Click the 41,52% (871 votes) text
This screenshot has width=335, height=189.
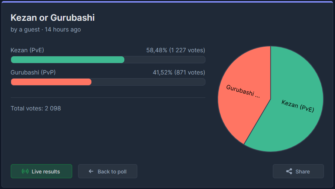pos(179,73)
